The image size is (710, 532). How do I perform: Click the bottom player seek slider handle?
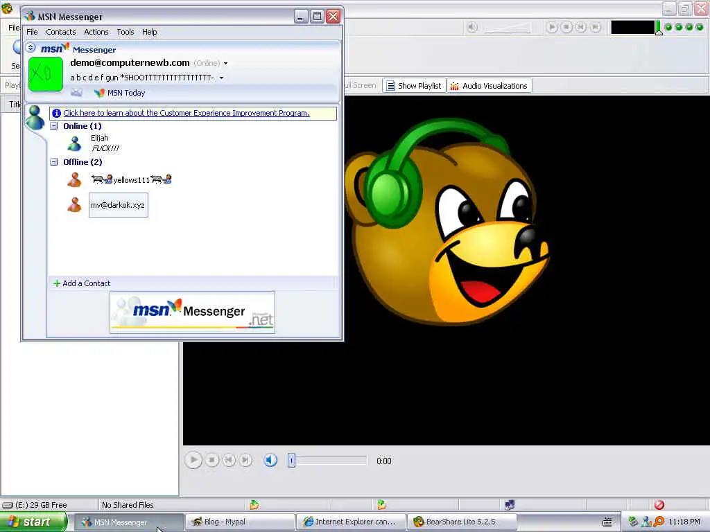(292, 461)
